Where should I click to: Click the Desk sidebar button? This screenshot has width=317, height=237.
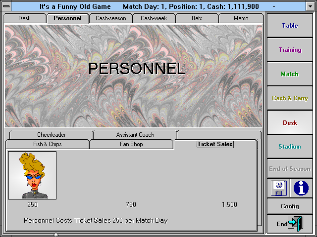[x=290, y=122]
